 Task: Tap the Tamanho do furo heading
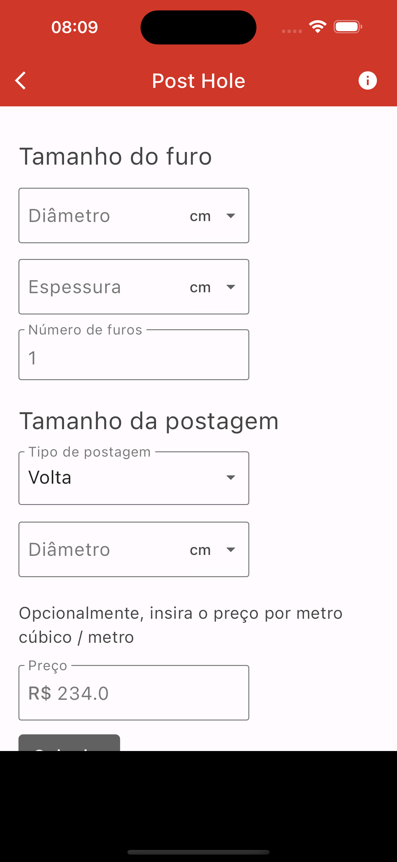point(116,156)
